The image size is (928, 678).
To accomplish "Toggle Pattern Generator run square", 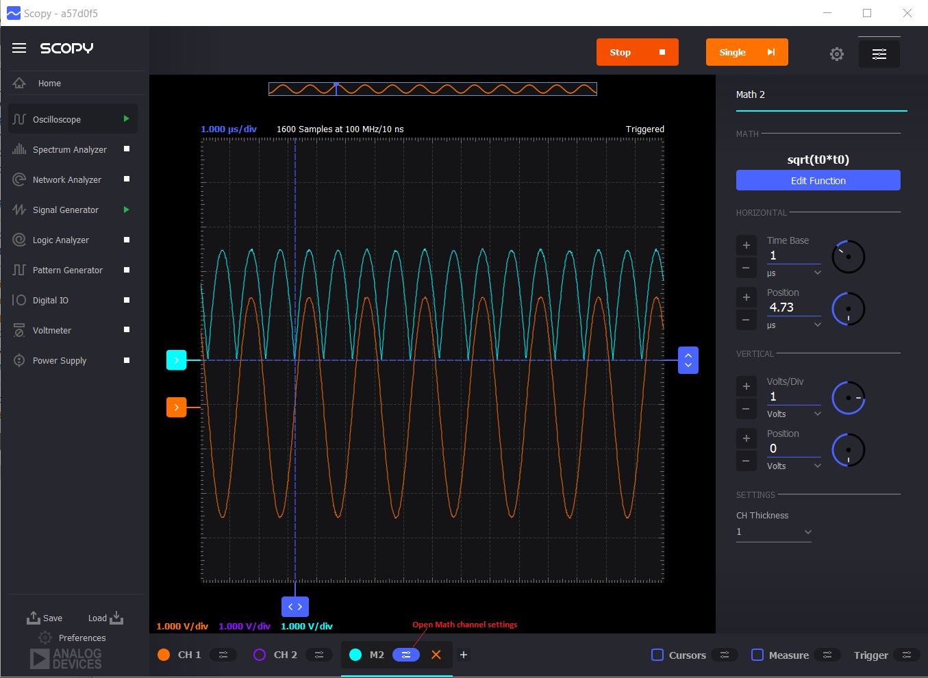I will [126, 270].
